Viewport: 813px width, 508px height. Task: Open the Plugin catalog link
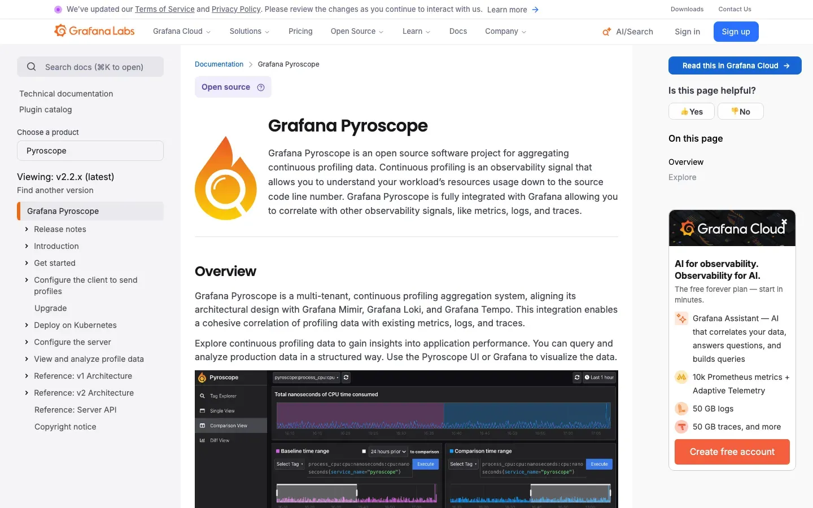(46, 110)
